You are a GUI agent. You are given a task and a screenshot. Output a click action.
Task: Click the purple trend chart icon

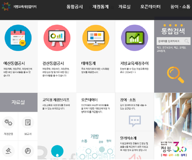point(135,38)
